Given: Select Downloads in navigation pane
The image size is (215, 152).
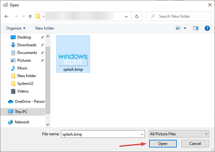Looking at the screenshot, I should [27, 45].
